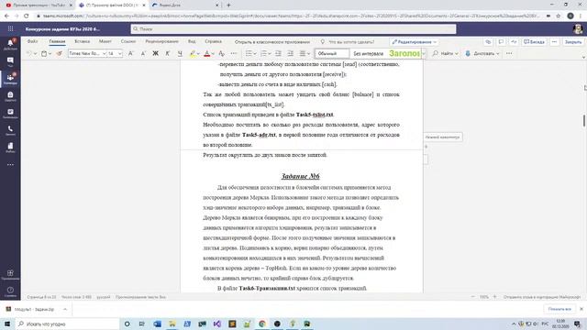The height and width of the screenshot is (330, 587).
Task: Open Calls in Teams sidebar
Action: [10, 130]
